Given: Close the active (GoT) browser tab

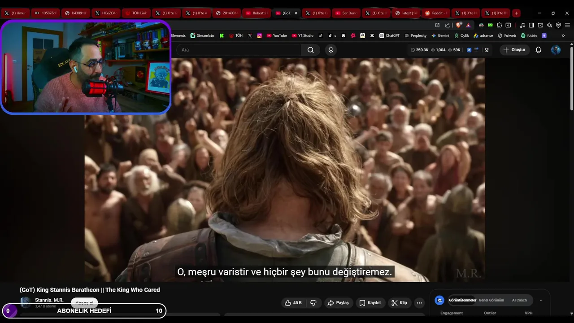Looking at the screenshot, I should pos(296,13).
